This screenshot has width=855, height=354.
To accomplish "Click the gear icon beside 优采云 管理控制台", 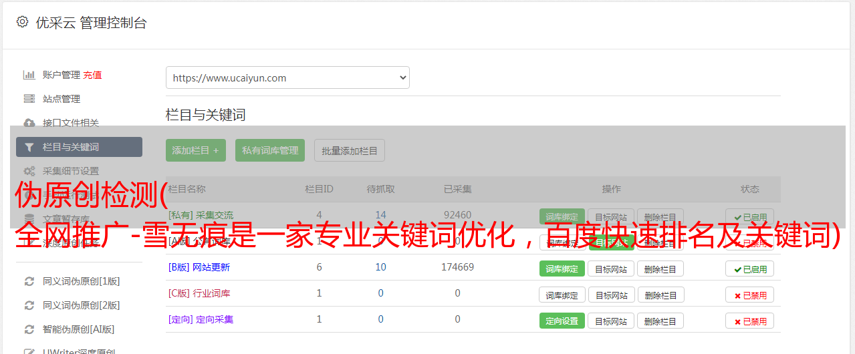I will pos(22,22).
